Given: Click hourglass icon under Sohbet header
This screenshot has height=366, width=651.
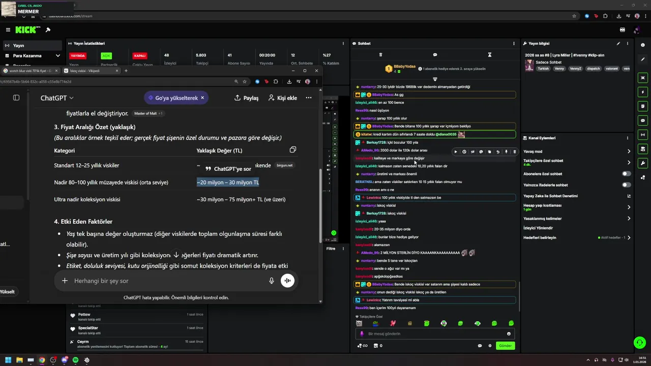Looking at the screenshot, I should (x=490, y=54).
